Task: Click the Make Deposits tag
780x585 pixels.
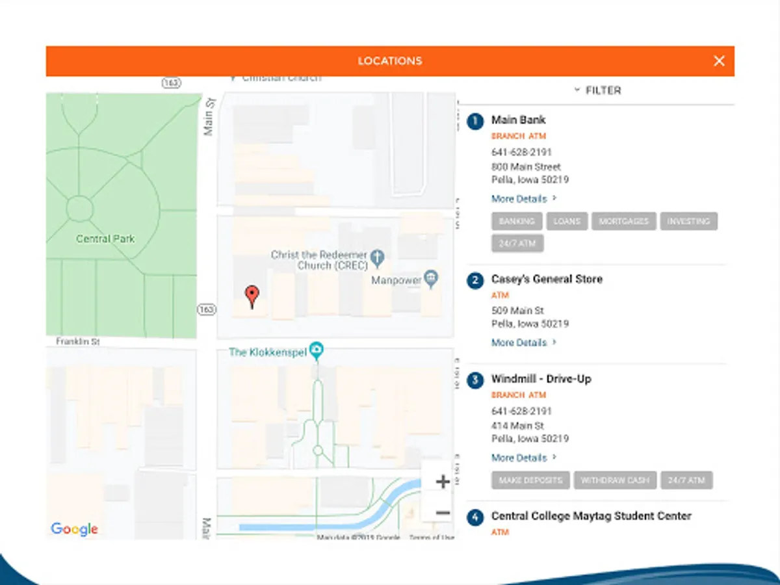Action: 530,480
